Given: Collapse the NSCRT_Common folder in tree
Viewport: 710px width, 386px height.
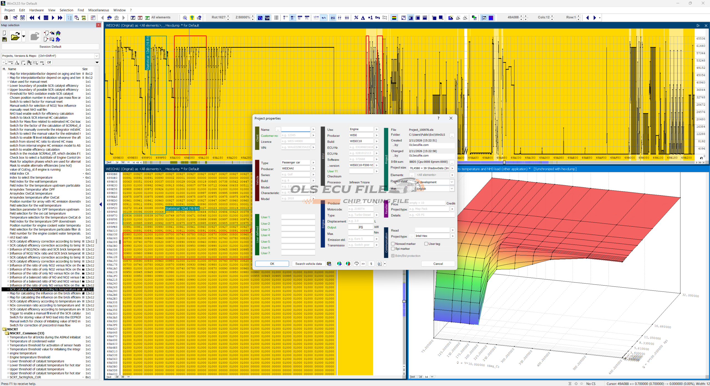Looking at the screenshot, I should (8, 333).
